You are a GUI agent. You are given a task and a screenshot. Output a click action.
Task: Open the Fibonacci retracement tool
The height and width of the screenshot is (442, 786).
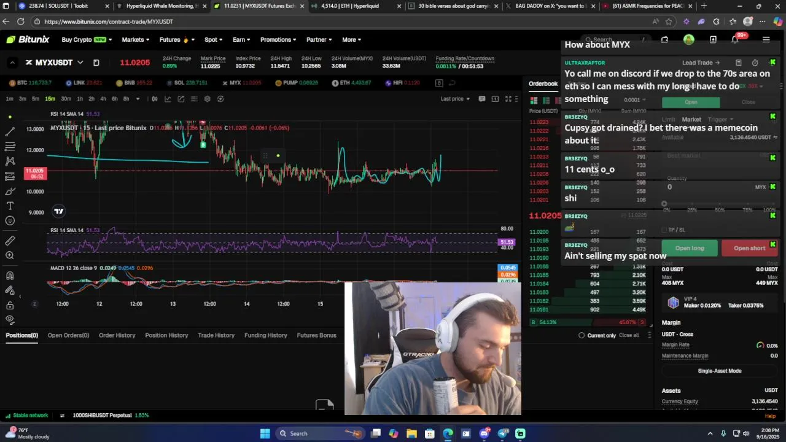tap(10, 146)
